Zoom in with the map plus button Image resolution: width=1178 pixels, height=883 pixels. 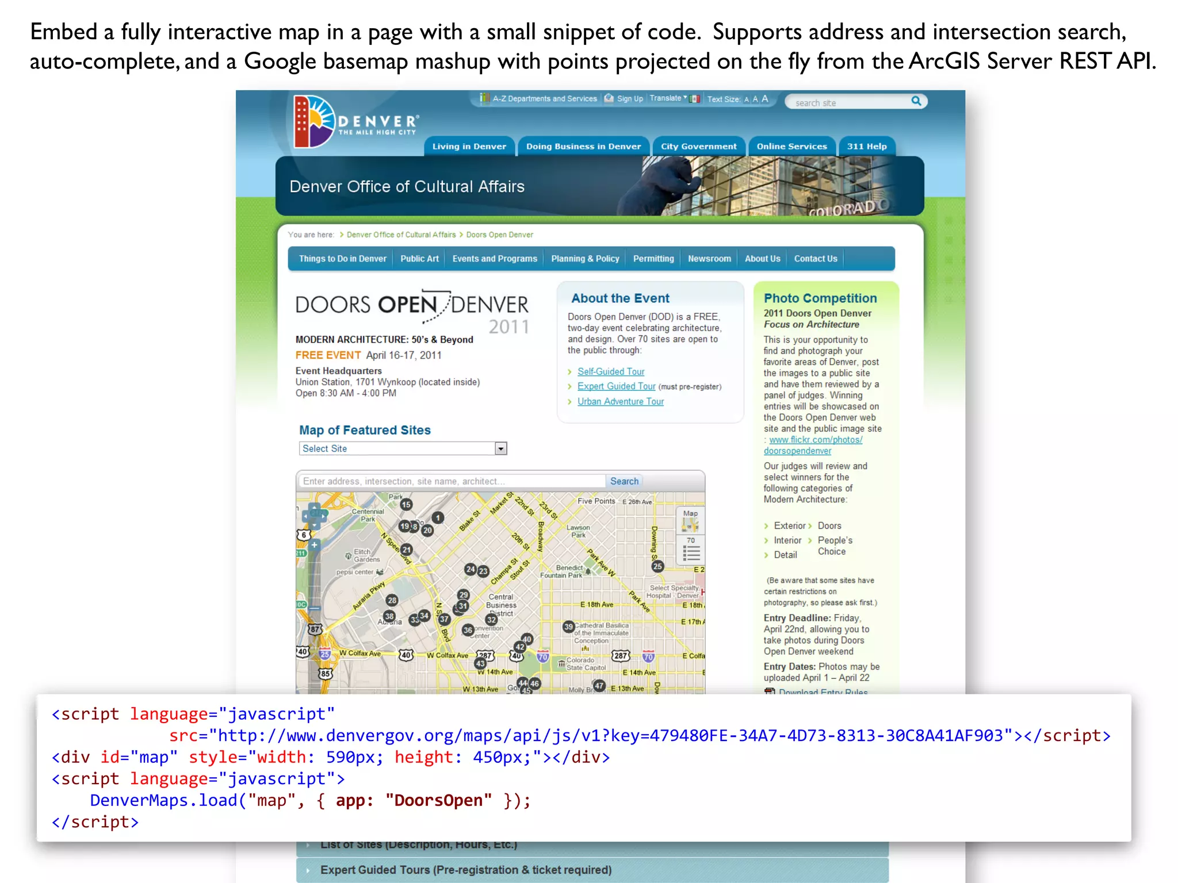[x=315, y=544]
